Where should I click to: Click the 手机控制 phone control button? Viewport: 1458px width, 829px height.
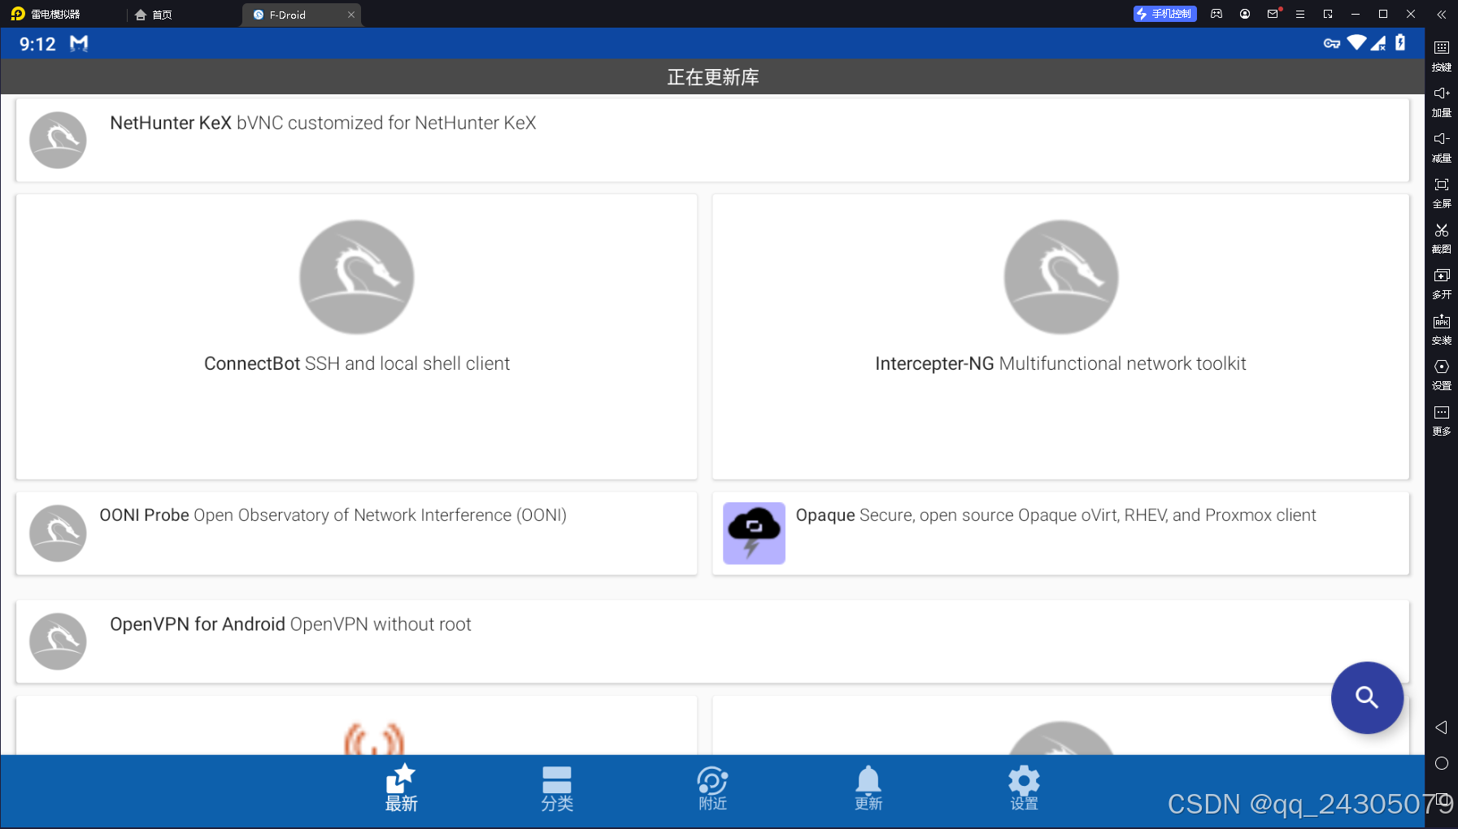(1164, 14)
